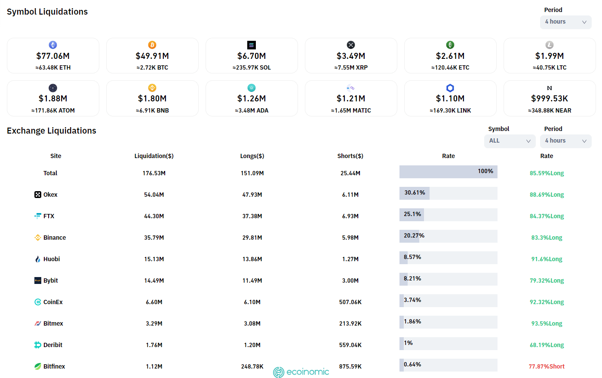The height and width of the screenshot is (378, 602).
Task: Open the $999.53K NEAR liquidation card
Action: point(550,98)
